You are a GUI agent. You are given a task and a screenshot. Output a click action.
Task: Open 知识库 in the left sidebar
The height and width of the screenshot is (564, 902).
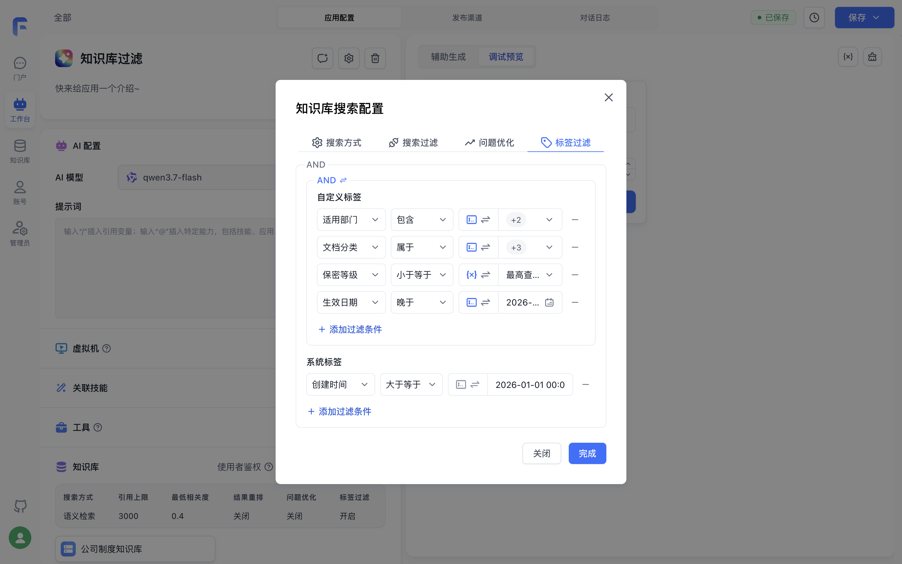tap(20, 151)
